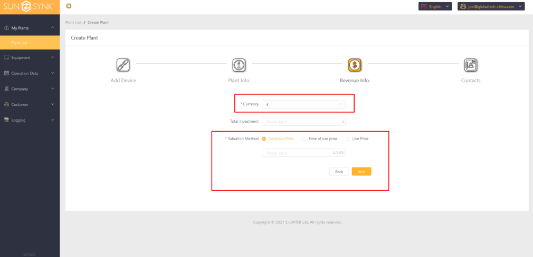This screenshot has width=533, height=257.
Task: Click Plant Info. step label
Action: (239, 81)
